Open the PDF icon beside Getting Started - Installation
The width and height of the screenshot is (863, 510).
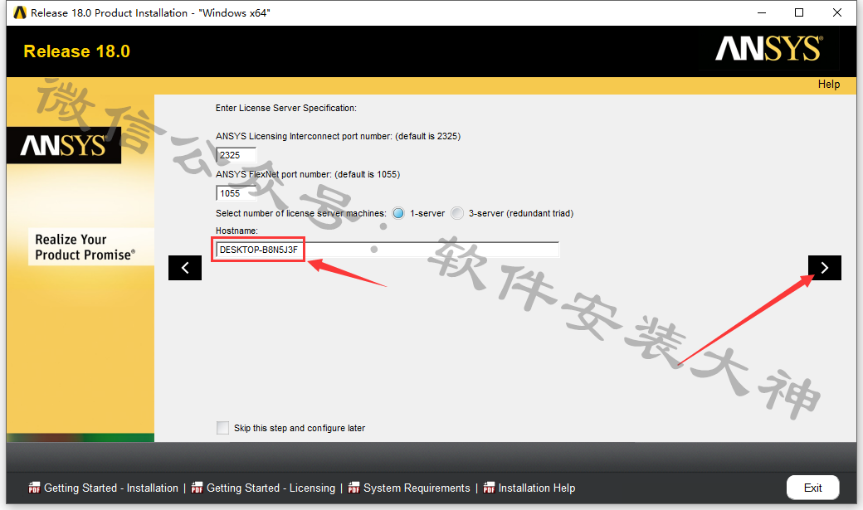(34, 488)
